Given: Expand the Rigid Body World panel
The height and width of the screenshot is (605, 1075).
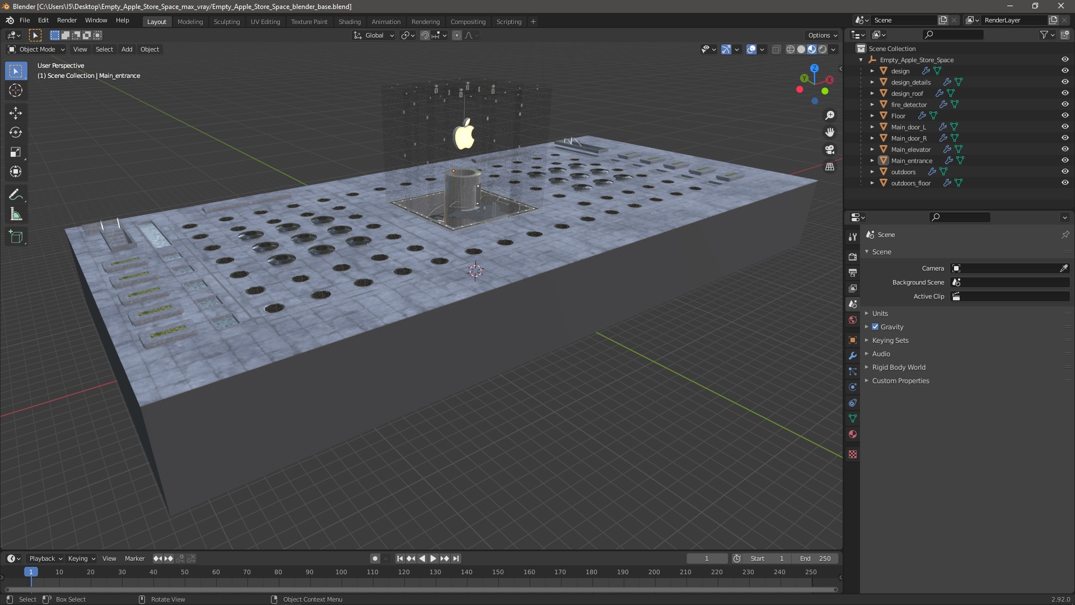Looking at the screenshot, I should (898, 367).
